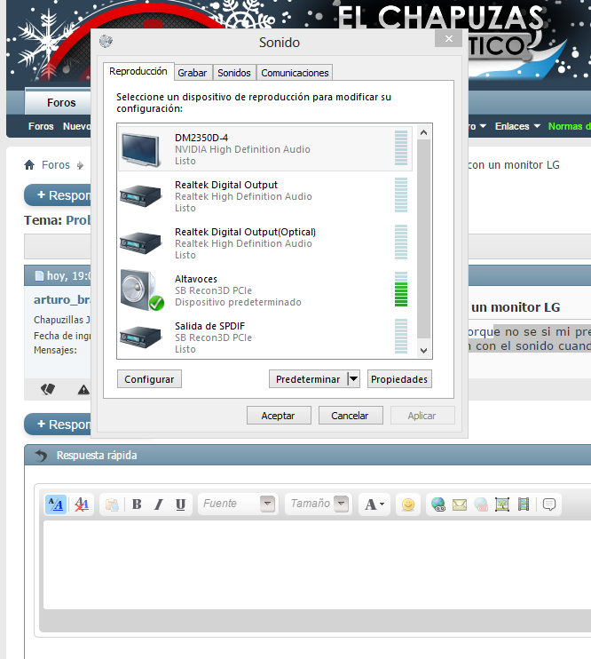Switch to the Grabar tab
The height and width of the screenshot is (659, 591).
point(192,73)
